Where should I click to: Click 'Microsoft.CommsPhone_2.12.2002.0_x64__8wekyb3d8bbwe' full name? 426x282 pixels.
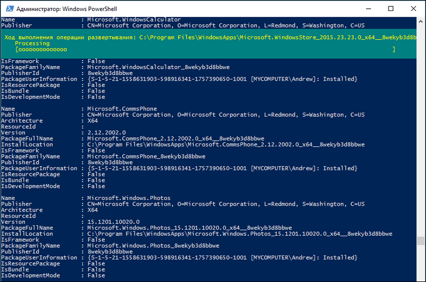[175, 139]
